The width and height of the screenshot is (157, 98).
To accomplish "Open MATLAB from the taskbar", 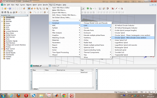I will [57, 96].
